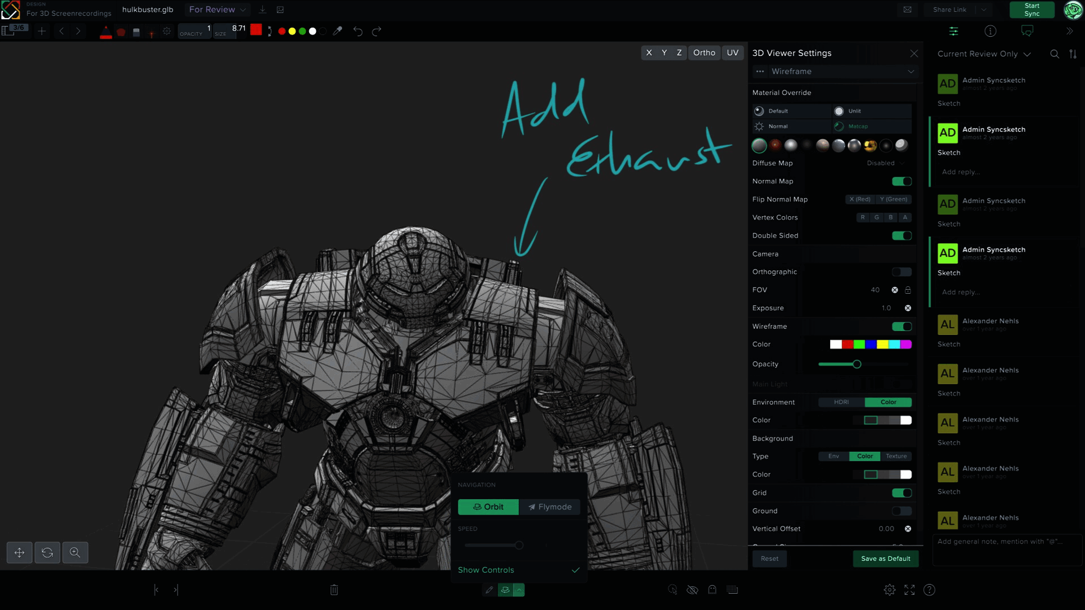This screenshot has height=610, width=1085.
Task: Open the comments panel icon
Action: coord(1027,31)
